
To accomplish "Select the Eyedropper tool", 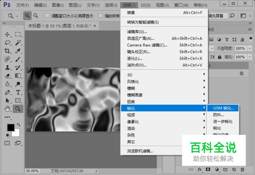I will pyautogui.click(x=18, y=51).
